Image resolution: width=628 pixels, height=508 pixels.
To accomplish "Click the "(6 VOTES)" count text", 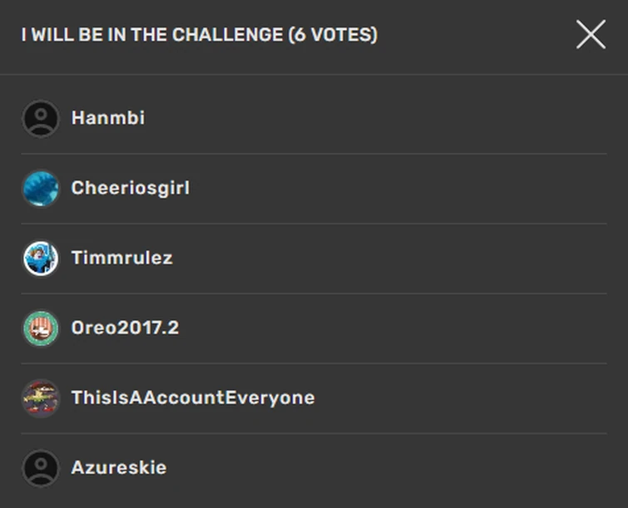I will (x=332, y=35).
